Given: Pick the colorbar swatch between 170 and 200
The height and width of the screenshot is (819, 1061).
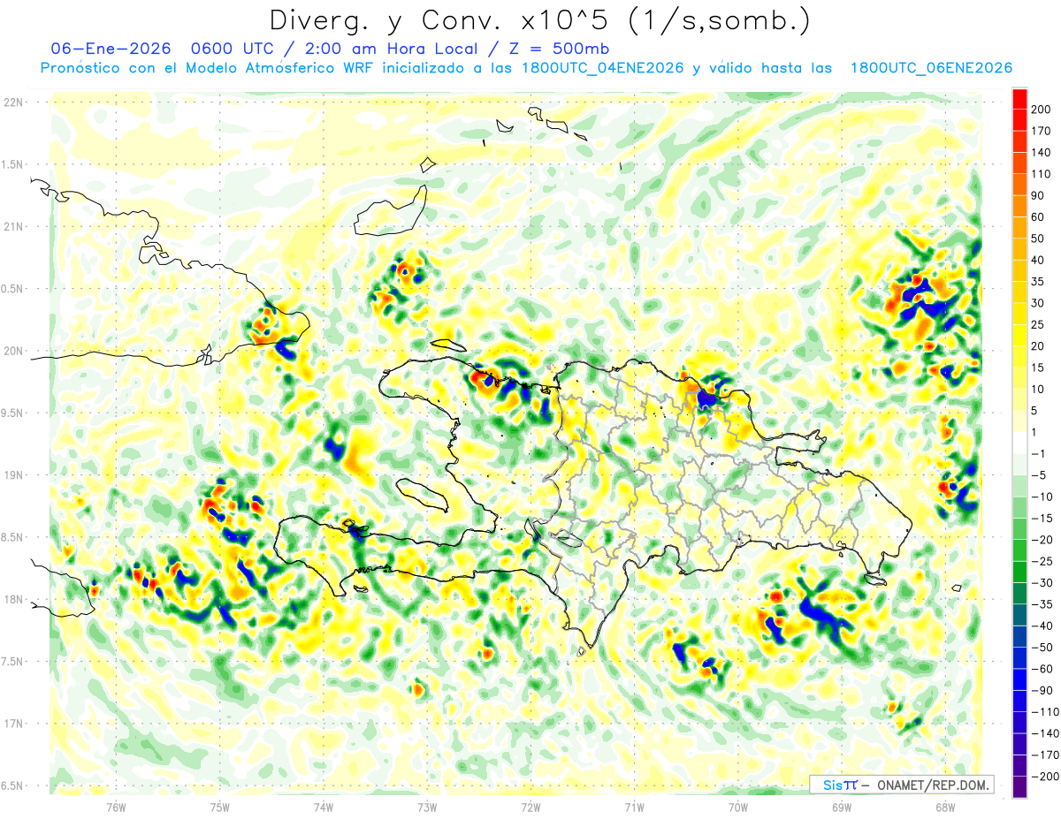Looking at the screenshot, I should (1019, 120).
